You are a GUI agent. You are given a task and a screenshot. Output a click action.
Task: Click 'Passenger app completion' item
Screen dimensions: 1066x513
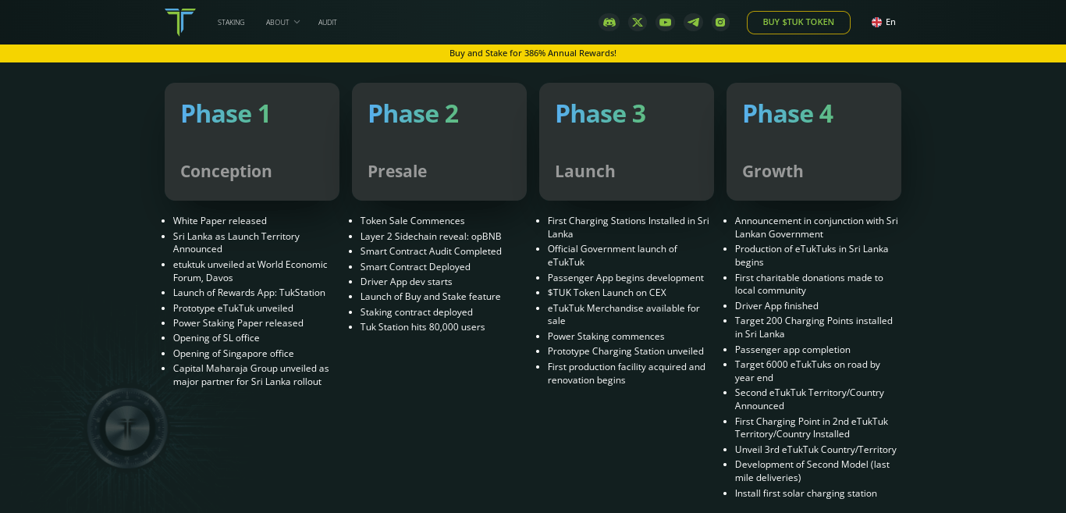(792, 350)
